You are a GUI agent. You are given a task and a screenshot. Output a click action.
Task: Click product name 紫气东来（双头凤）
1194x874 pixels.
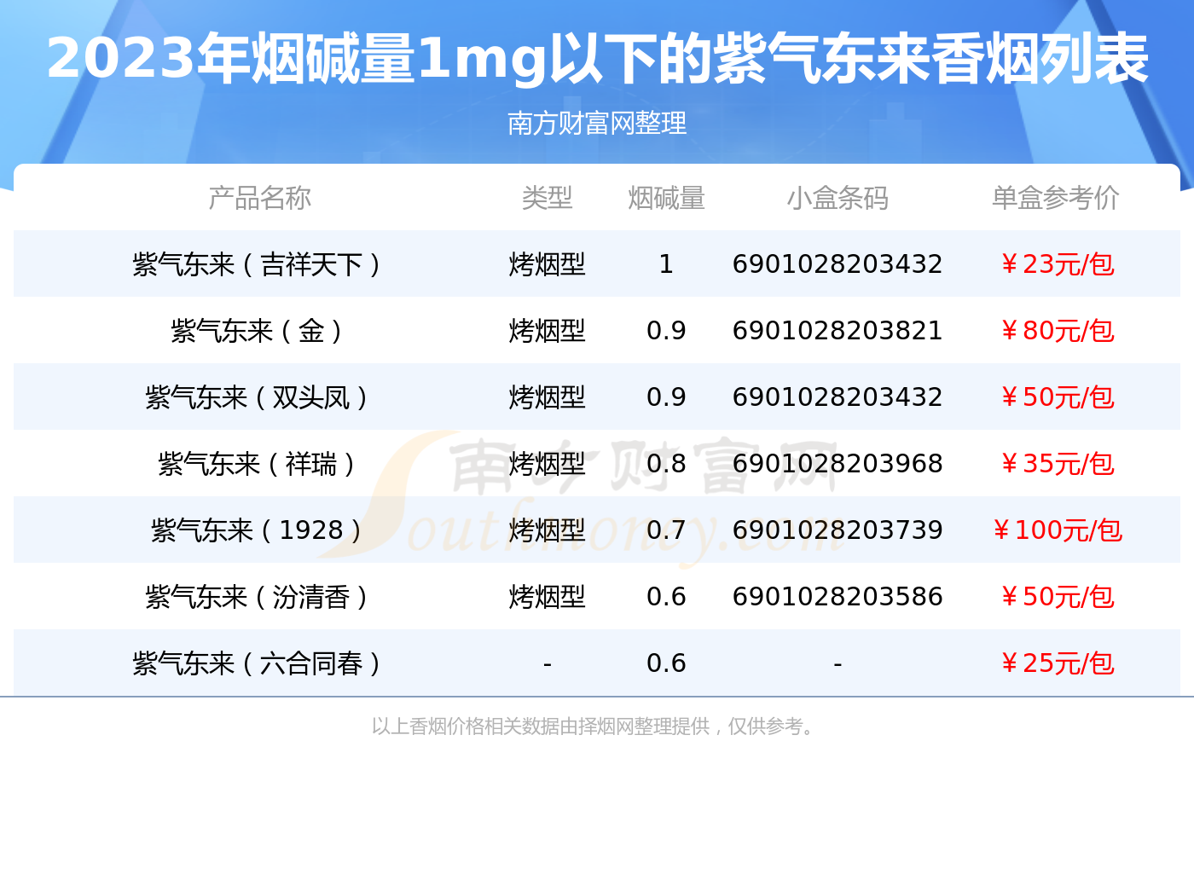pyautogui.click(x=257, y=397)
